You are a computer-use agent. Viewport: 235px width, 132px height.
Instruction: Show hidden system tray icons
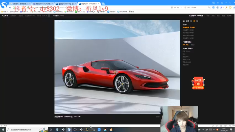[x=203, y=130]
